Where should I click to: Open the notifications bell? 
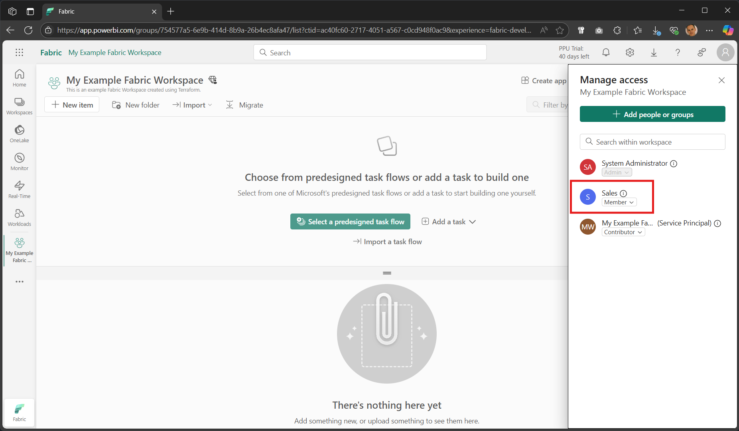pos(605,52)
